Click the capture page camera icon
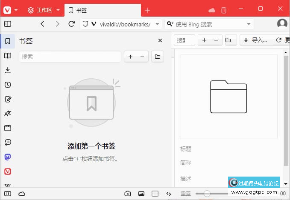This screenshot has height=200, width=290. click(127, 194)
